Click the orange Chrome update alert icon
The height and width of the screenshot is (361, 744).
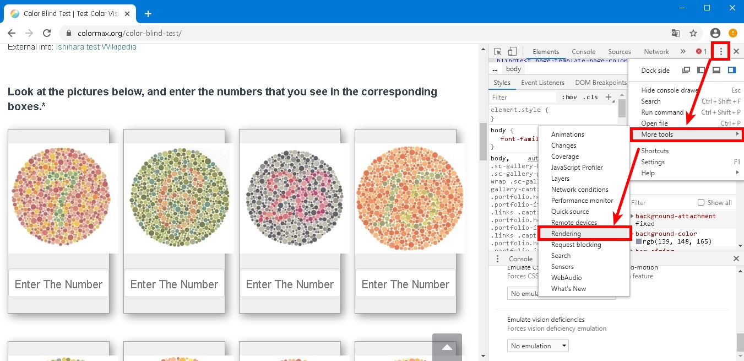(x=733, y=33)
